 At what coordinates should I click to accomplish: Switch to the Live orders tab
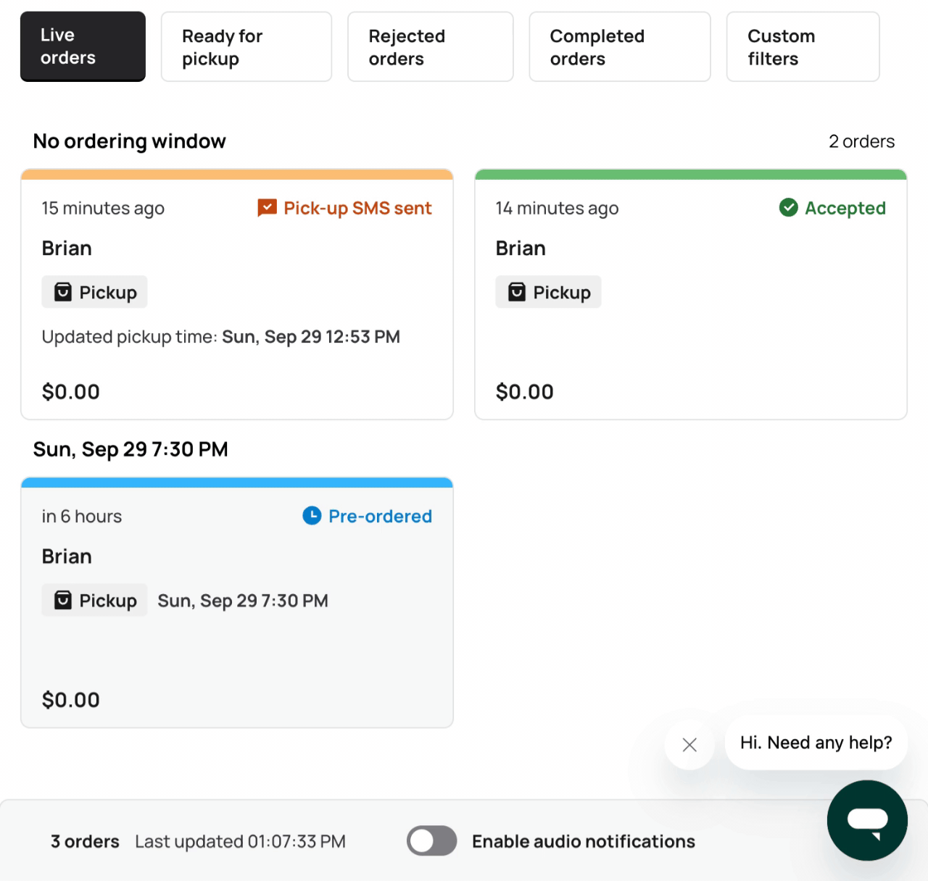83,46
